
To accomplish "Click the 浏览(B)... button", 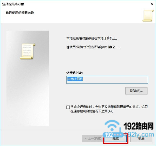I will pos(136,91).
